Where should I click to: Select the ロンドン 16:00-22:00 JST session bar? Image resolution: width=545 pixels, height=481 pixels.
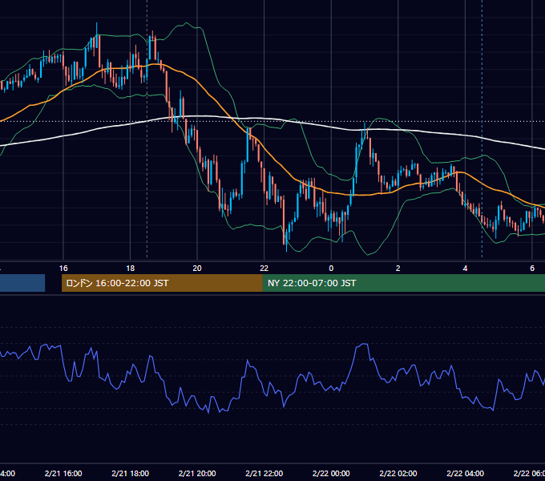pyautogui.click(x=162, y=283)
